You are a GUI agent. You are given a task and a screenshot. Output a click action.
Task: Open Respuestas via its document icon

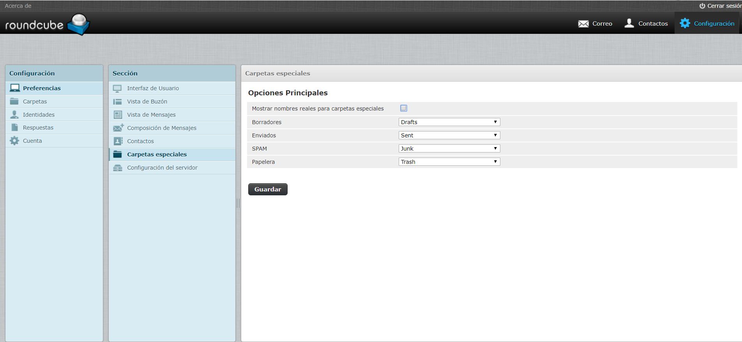[14, 128]
